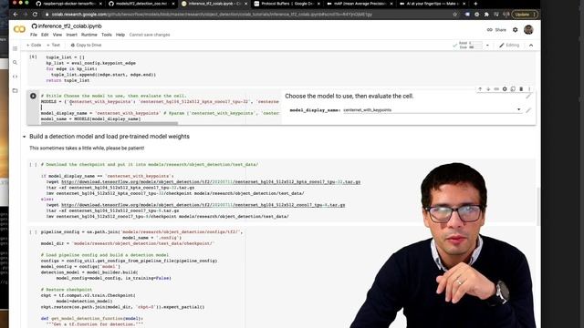Run the download checkpoint cell
Screen dimensions: 584x328
(33, 164)
